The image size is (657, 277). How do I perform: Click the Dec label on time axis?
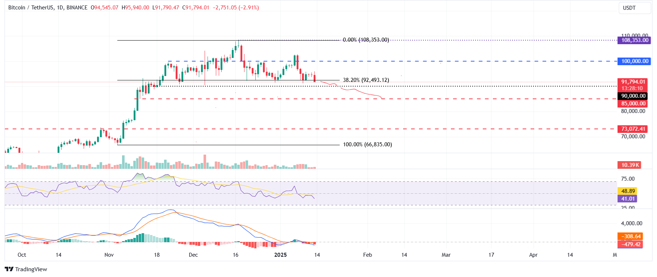pos(193,255)
